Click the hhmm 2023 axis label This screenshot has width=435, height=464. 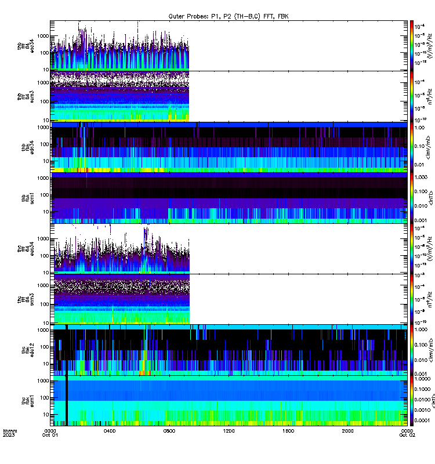[10, 433]
